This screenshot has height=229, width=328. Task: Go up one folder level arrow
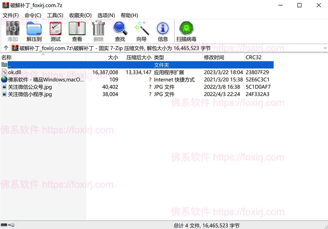coord(6,48)
